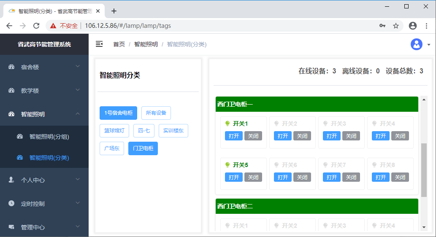Turn off 开关5 with 关闭
Screen dimensions: 436x237
pyautogui.click(x=253, y=177)
